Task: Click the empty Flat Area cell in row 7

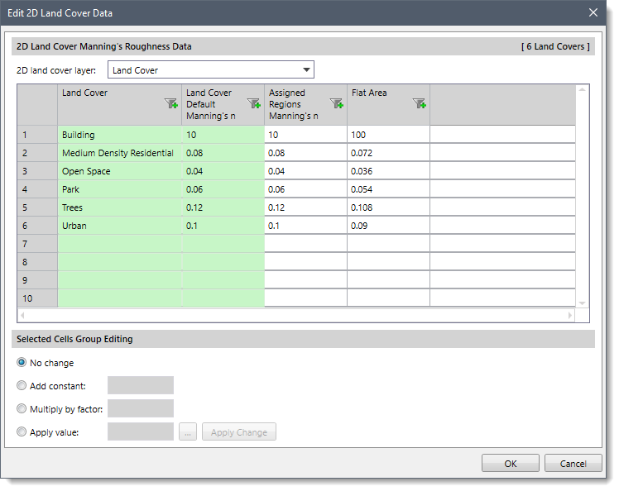Action: click(x=388, y=244)
